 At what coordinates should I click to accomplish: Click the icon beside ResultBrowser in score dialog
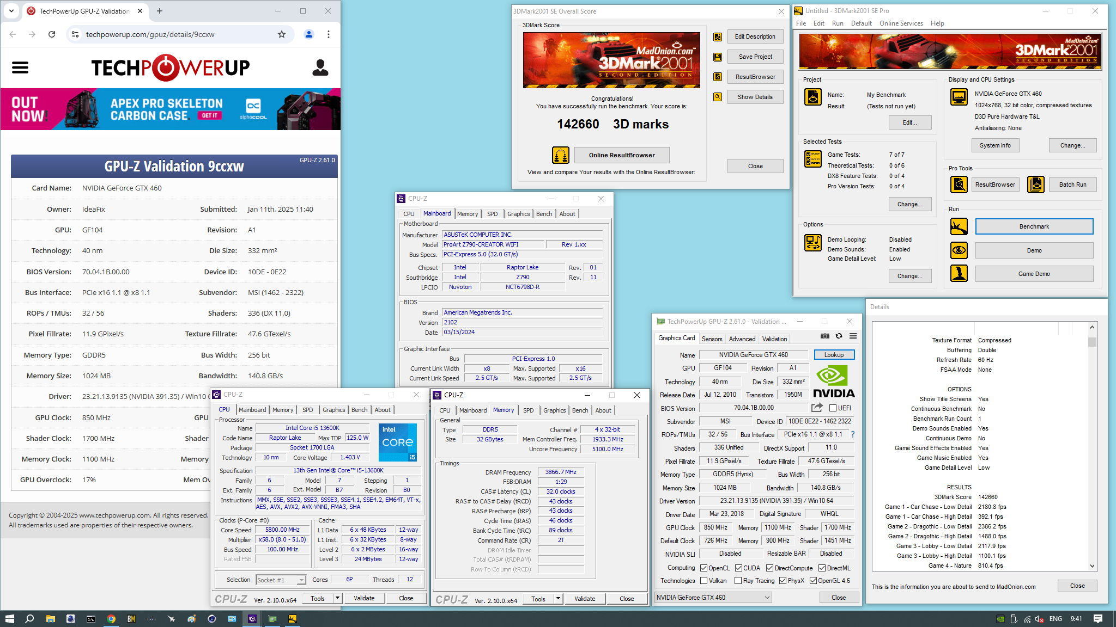tap(718, 77)
